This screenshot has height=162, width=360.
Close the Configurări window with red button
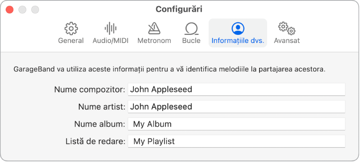10,9
